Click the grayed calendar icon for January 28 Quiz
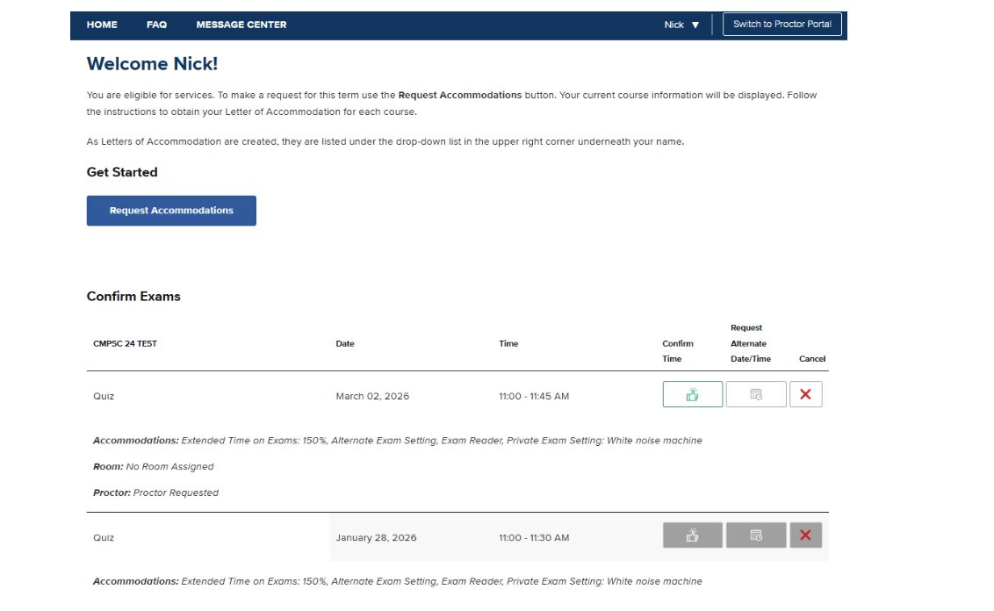Image resolution: width=994 pixels, height=611 pixels. 756,536
